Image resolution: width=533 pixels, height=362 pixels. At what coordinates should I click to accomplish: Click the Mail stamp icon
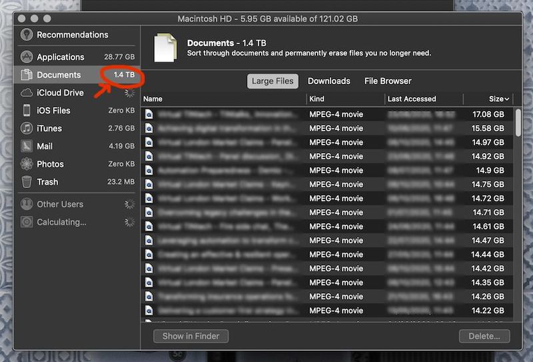coord(27,146)
